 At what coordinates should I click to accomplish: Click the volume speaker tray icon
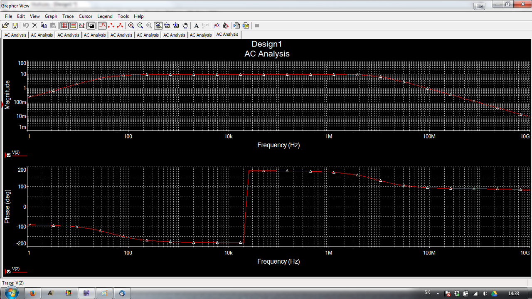tap(485, 293)
